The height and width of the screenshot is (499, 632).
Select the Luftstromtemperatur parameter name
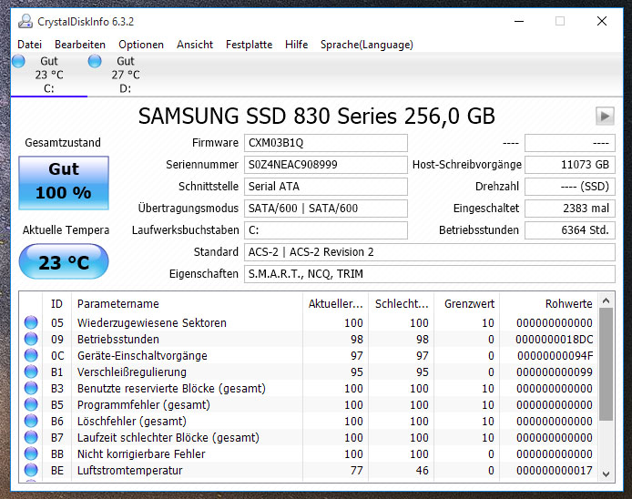click(x=130, y=470)
